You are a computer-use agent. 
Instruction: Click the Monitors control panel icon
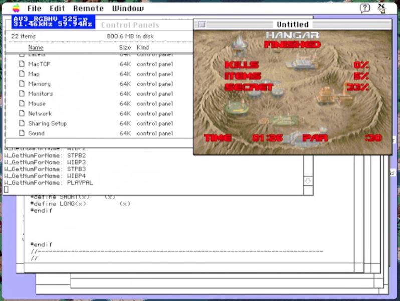click(22, 94)
